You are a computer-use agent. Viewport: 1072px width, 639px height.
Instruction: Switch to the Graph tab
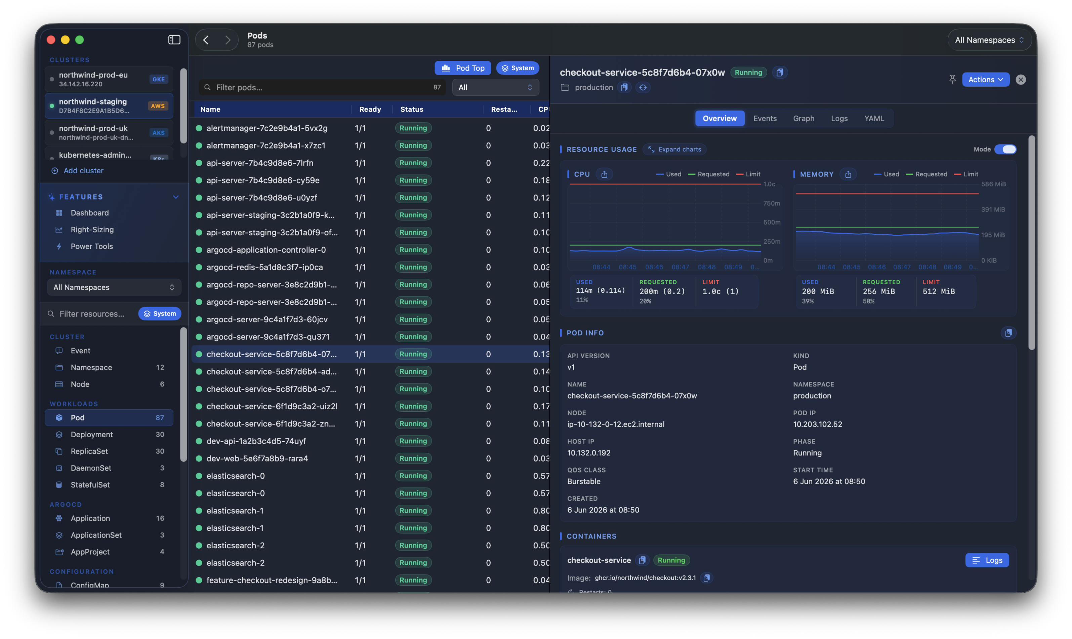click(803, 119)
